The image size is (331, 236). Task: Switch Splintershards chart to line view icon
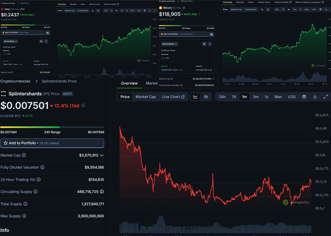(x=196, y=97)
